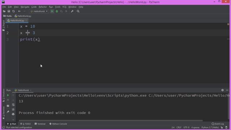
Task: Click the Run with Coverage toolbar icon
Action: (61, 11)
